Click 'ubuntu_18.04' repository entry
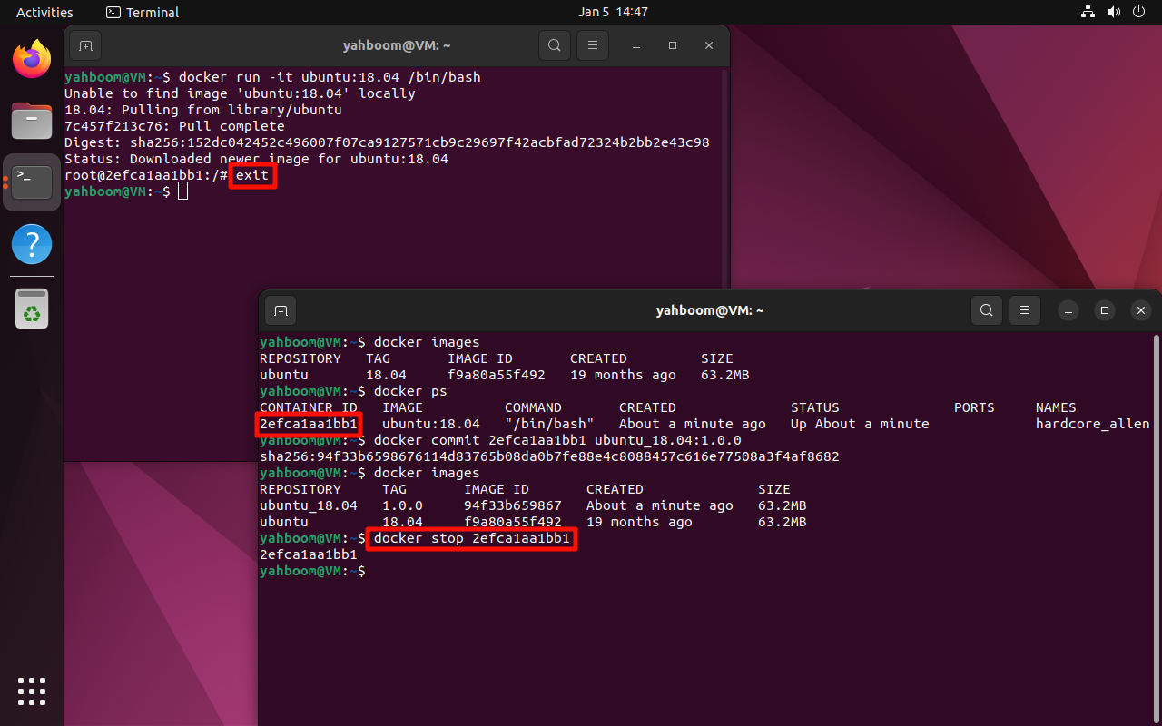Viewport: 1162px width, 726px height. 309,505
